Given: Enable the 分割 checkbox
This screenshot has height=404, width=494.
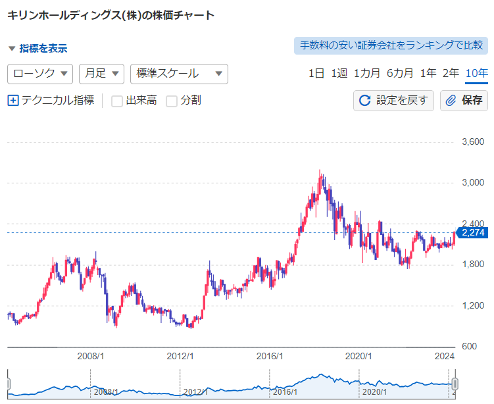Looking at the screenshot, I should (172, 101).
